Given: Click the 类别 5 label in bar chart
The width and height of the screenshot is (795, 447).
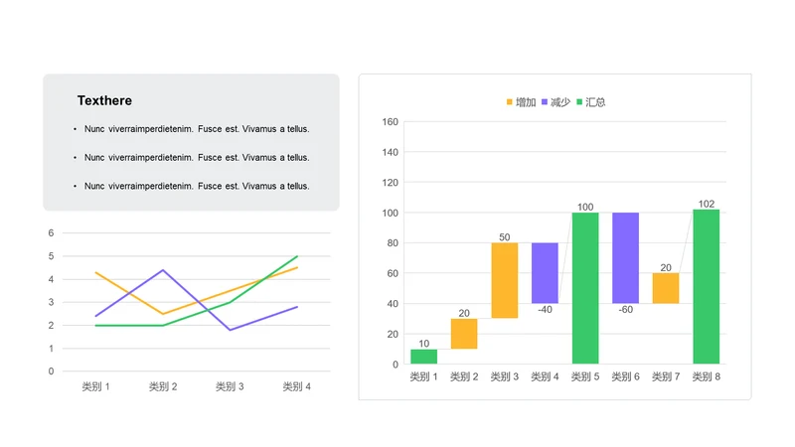Looking at the screenshot, I should [585, 376].
